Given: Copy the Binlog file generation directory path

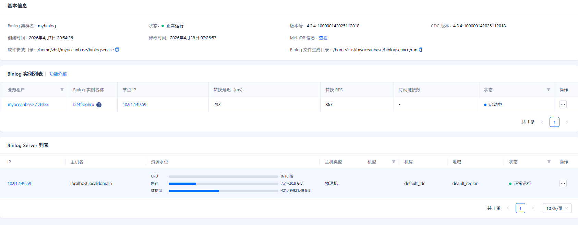Looking at the screenshot, I should point(421,50).
